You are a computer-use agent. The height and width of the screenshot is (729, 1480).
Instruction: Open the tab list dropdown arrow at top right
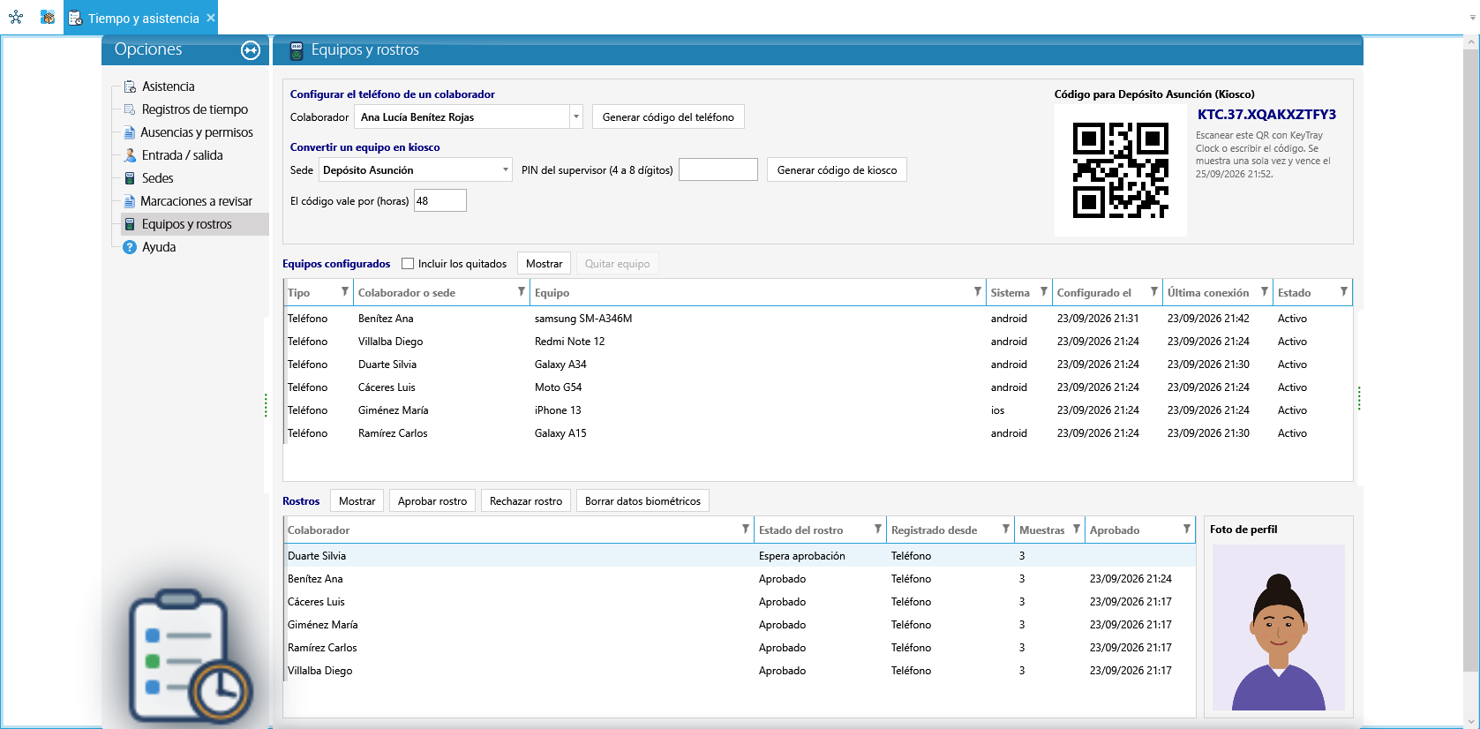pyautogui.click(x=1472, y=18)
